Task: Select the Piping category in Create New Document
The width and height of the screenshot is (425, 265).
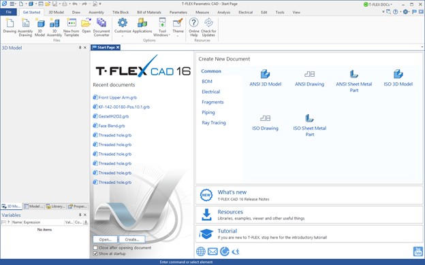Action: pos(208,112)
